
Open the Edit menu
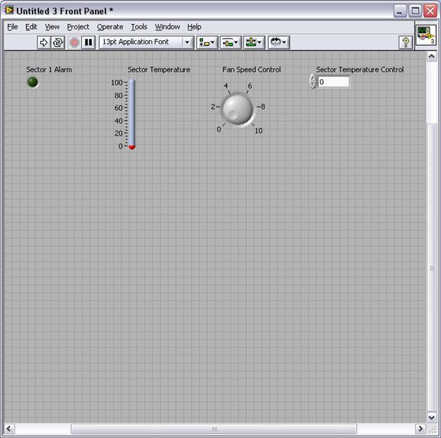coord(31,27)
